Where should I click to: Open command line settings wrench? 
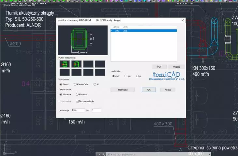point(104,154)
